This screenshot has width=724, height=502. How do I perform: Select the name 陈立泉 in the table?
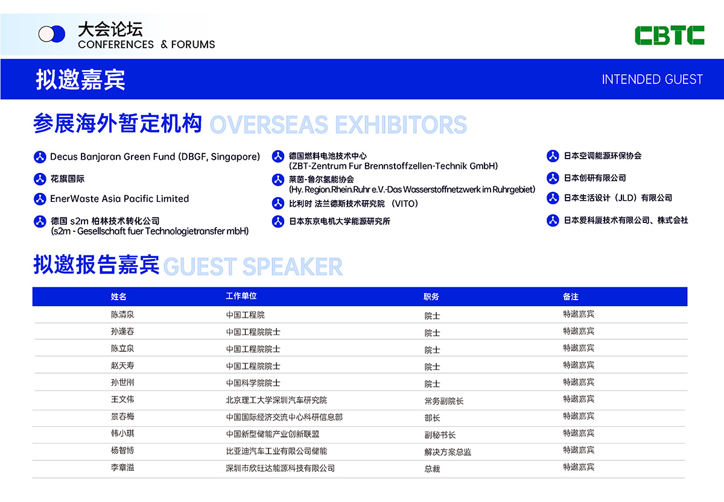click(x=122, y=348)
